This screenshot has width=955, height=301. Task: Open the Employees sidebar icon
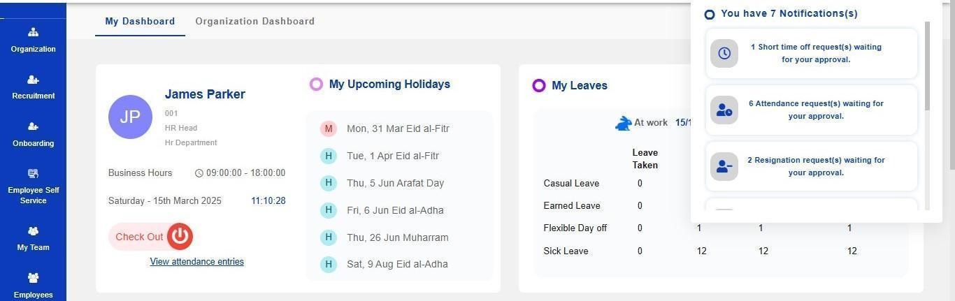coord(33,278)
